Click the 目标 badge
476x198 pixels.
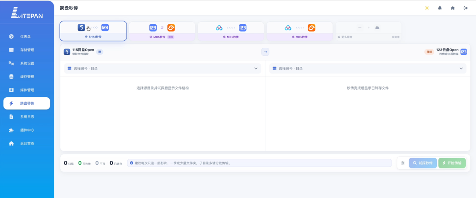[x=429, y=52]
